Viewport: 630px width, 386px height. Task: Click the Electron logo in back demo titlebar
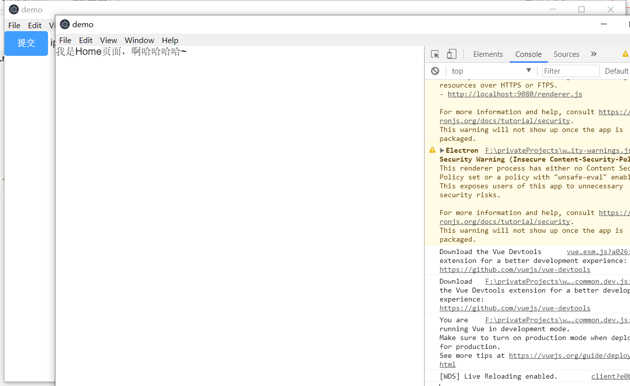pos(14,9)
